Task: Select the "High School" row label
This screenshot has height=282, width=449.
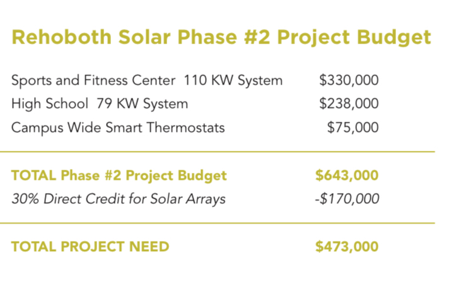Action: coord(44,104)
